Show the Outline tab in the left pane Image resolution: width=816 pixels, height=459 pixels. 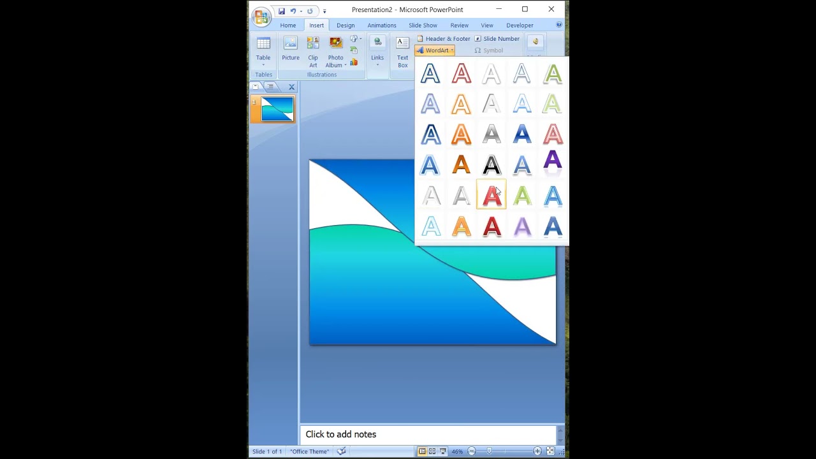point(270,87)
